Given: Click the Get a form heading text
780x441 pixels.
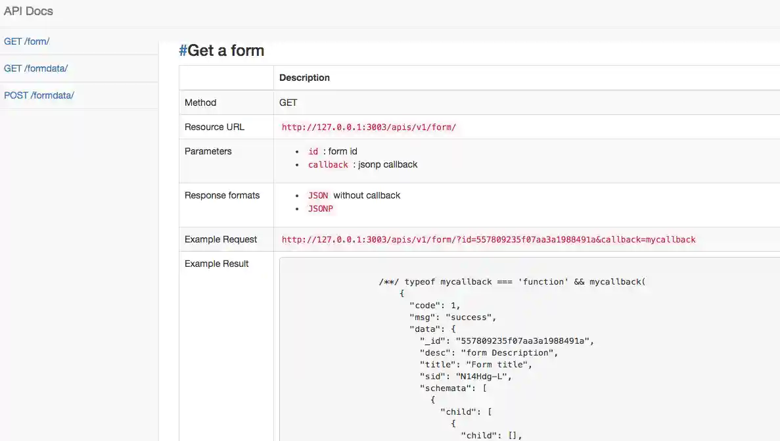Looking at the screenshot, I should point(226,51).
